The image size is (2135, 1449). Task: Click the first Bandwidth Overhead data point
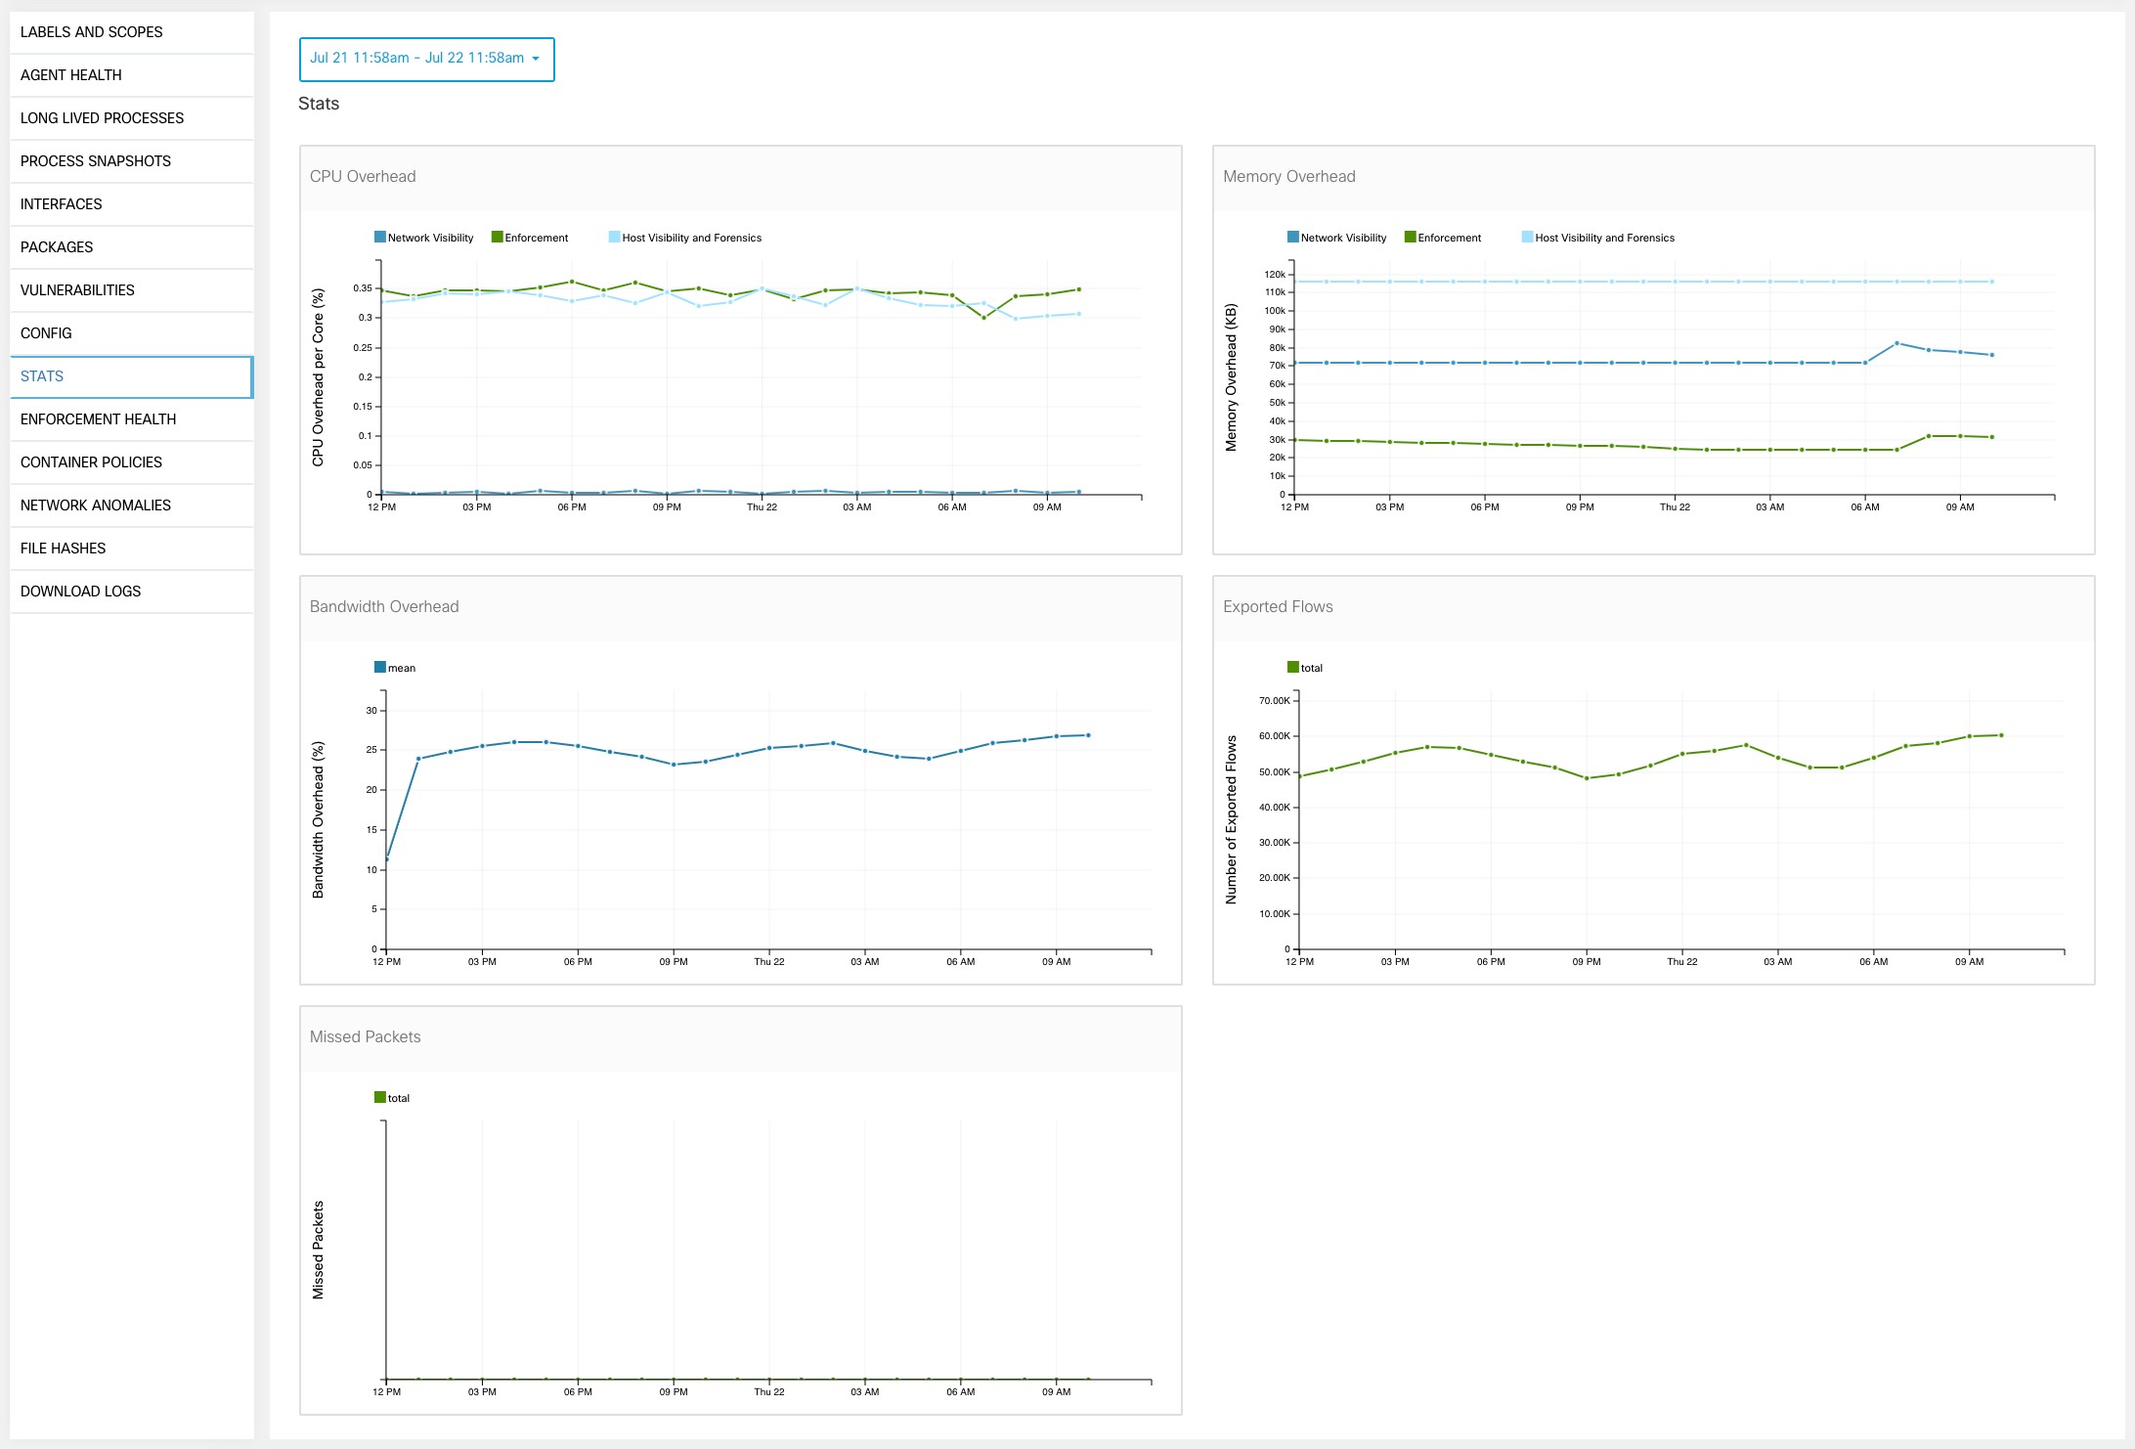pyautogui.click(x=387, y=859)
